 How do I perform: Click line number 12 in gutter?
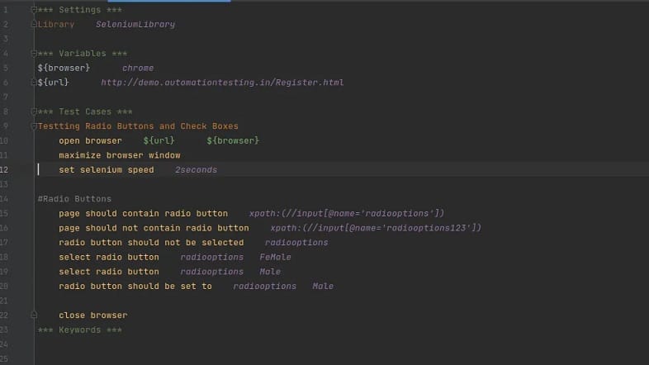pyautogui.click(x=5, y=169)
